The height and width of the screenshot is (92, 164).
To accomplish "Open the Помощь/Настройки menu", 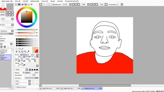I will 72,1.
